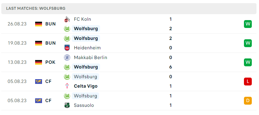The image size is (259, 115).
Task: Click green W badge for Heidenheim match
Action: click(248, 43)
